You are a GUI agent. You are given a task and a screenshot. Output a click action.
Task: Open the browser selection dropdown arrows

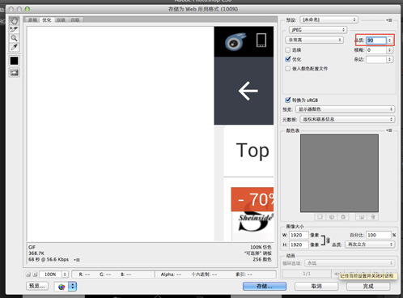click(72, 287)
